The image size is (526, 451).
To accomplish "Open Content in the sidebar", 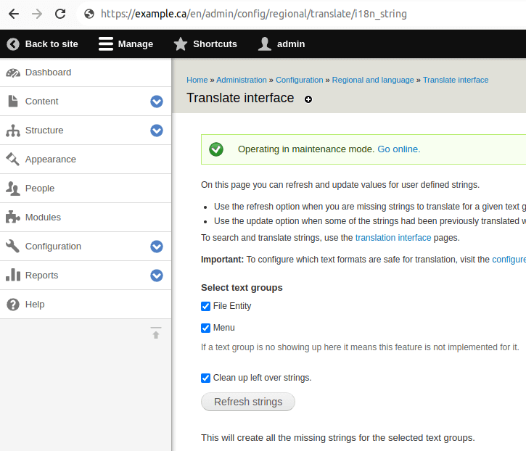I will (41, 102).
